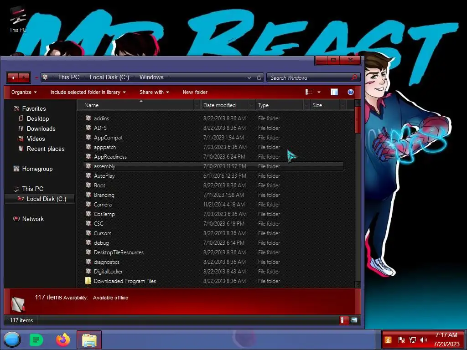The height and width of the screenshot is (350, 467).
Task: Open the Action Center flag icon
Action: tap(401, 340)
